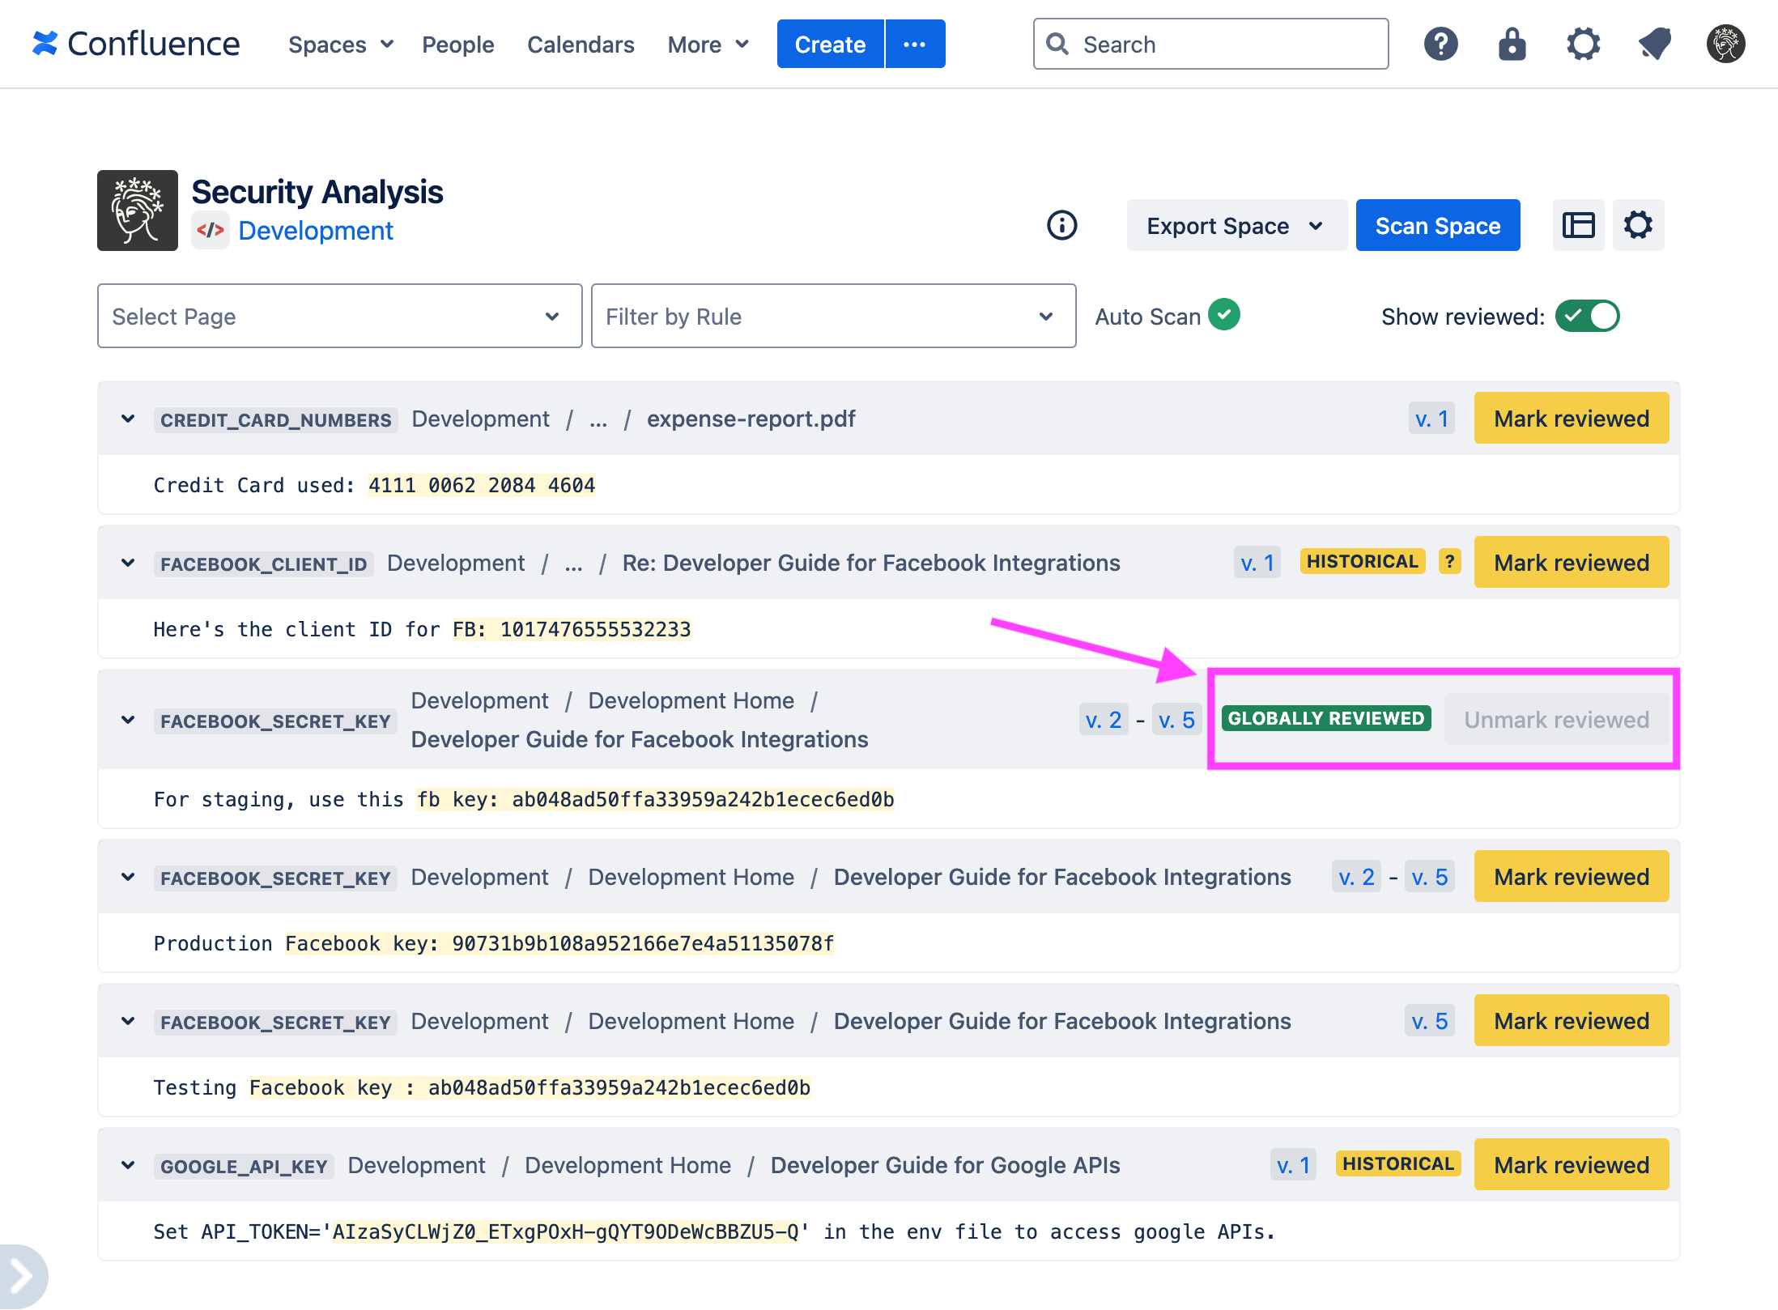The width and height of the screenshot is (1778, 1310).
Task: Open the admin lock icon in the header
Action: [x=1512, y=44]
